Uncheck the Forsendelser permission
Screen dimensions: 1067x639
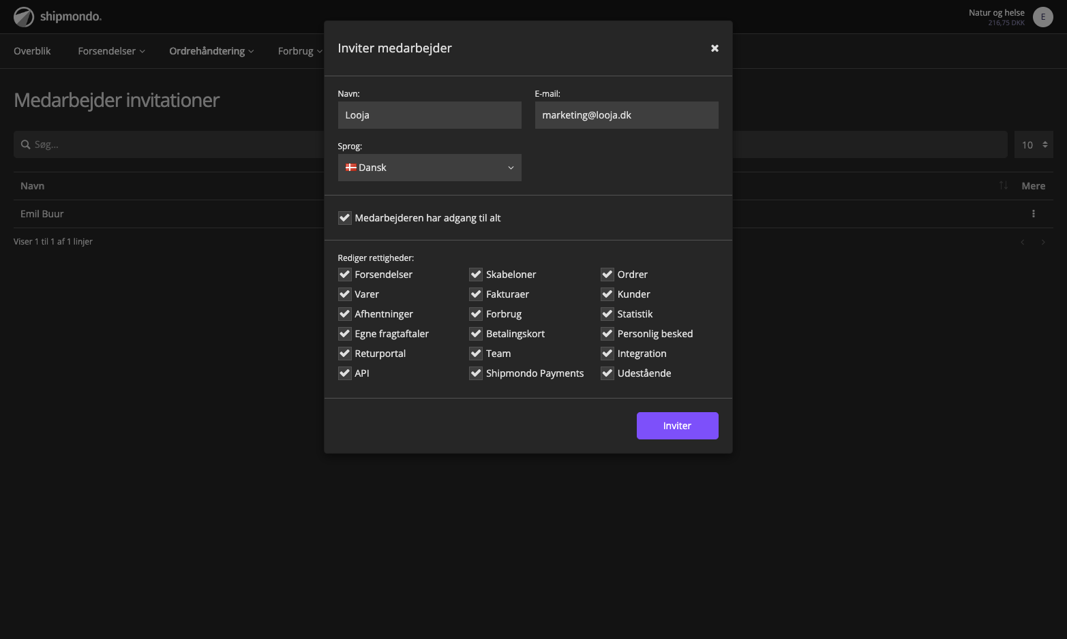345,275
